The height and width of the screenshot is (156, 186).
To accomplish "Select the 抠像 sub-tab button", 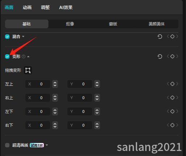I will [70, 24].
